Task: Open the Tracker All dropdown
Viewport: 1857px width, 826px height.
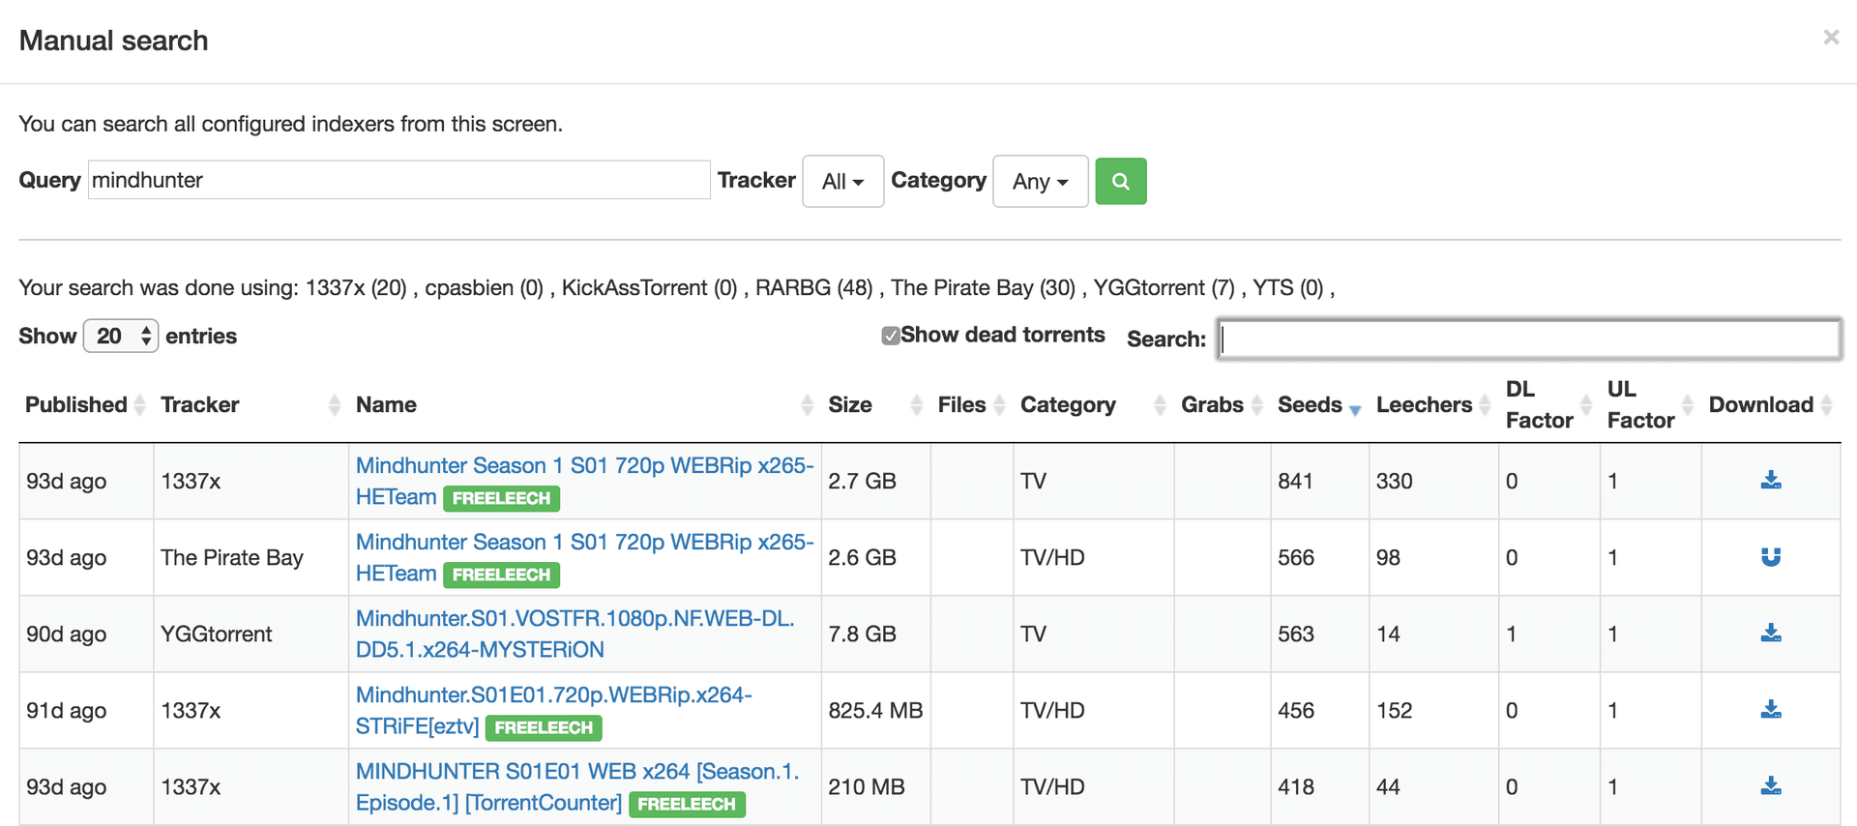Action: (x=842, y=182)
